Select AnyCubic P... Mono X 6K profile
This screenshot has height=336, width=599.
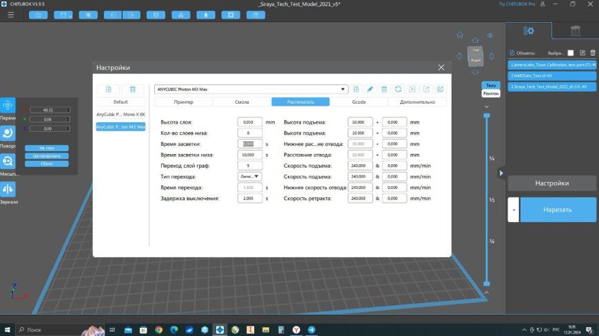120,115
